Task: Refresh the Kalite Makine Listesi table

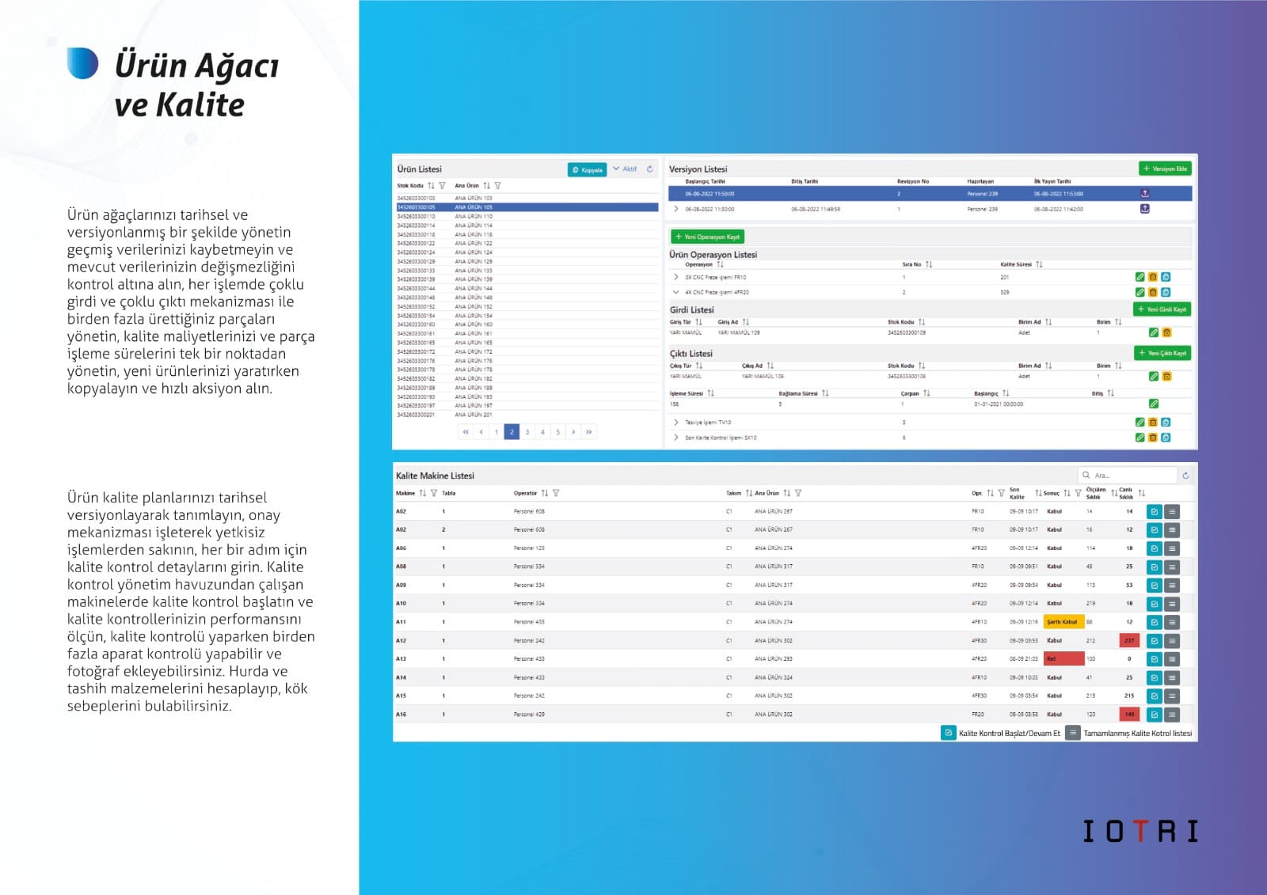Action: (x=1185, y=476)
